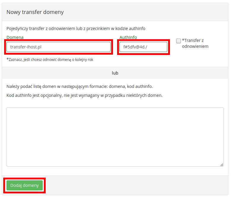Click the empty footer bar beside Dodaj domeny
This screenshot has height=199, width=231.
(x=136, y=185)
